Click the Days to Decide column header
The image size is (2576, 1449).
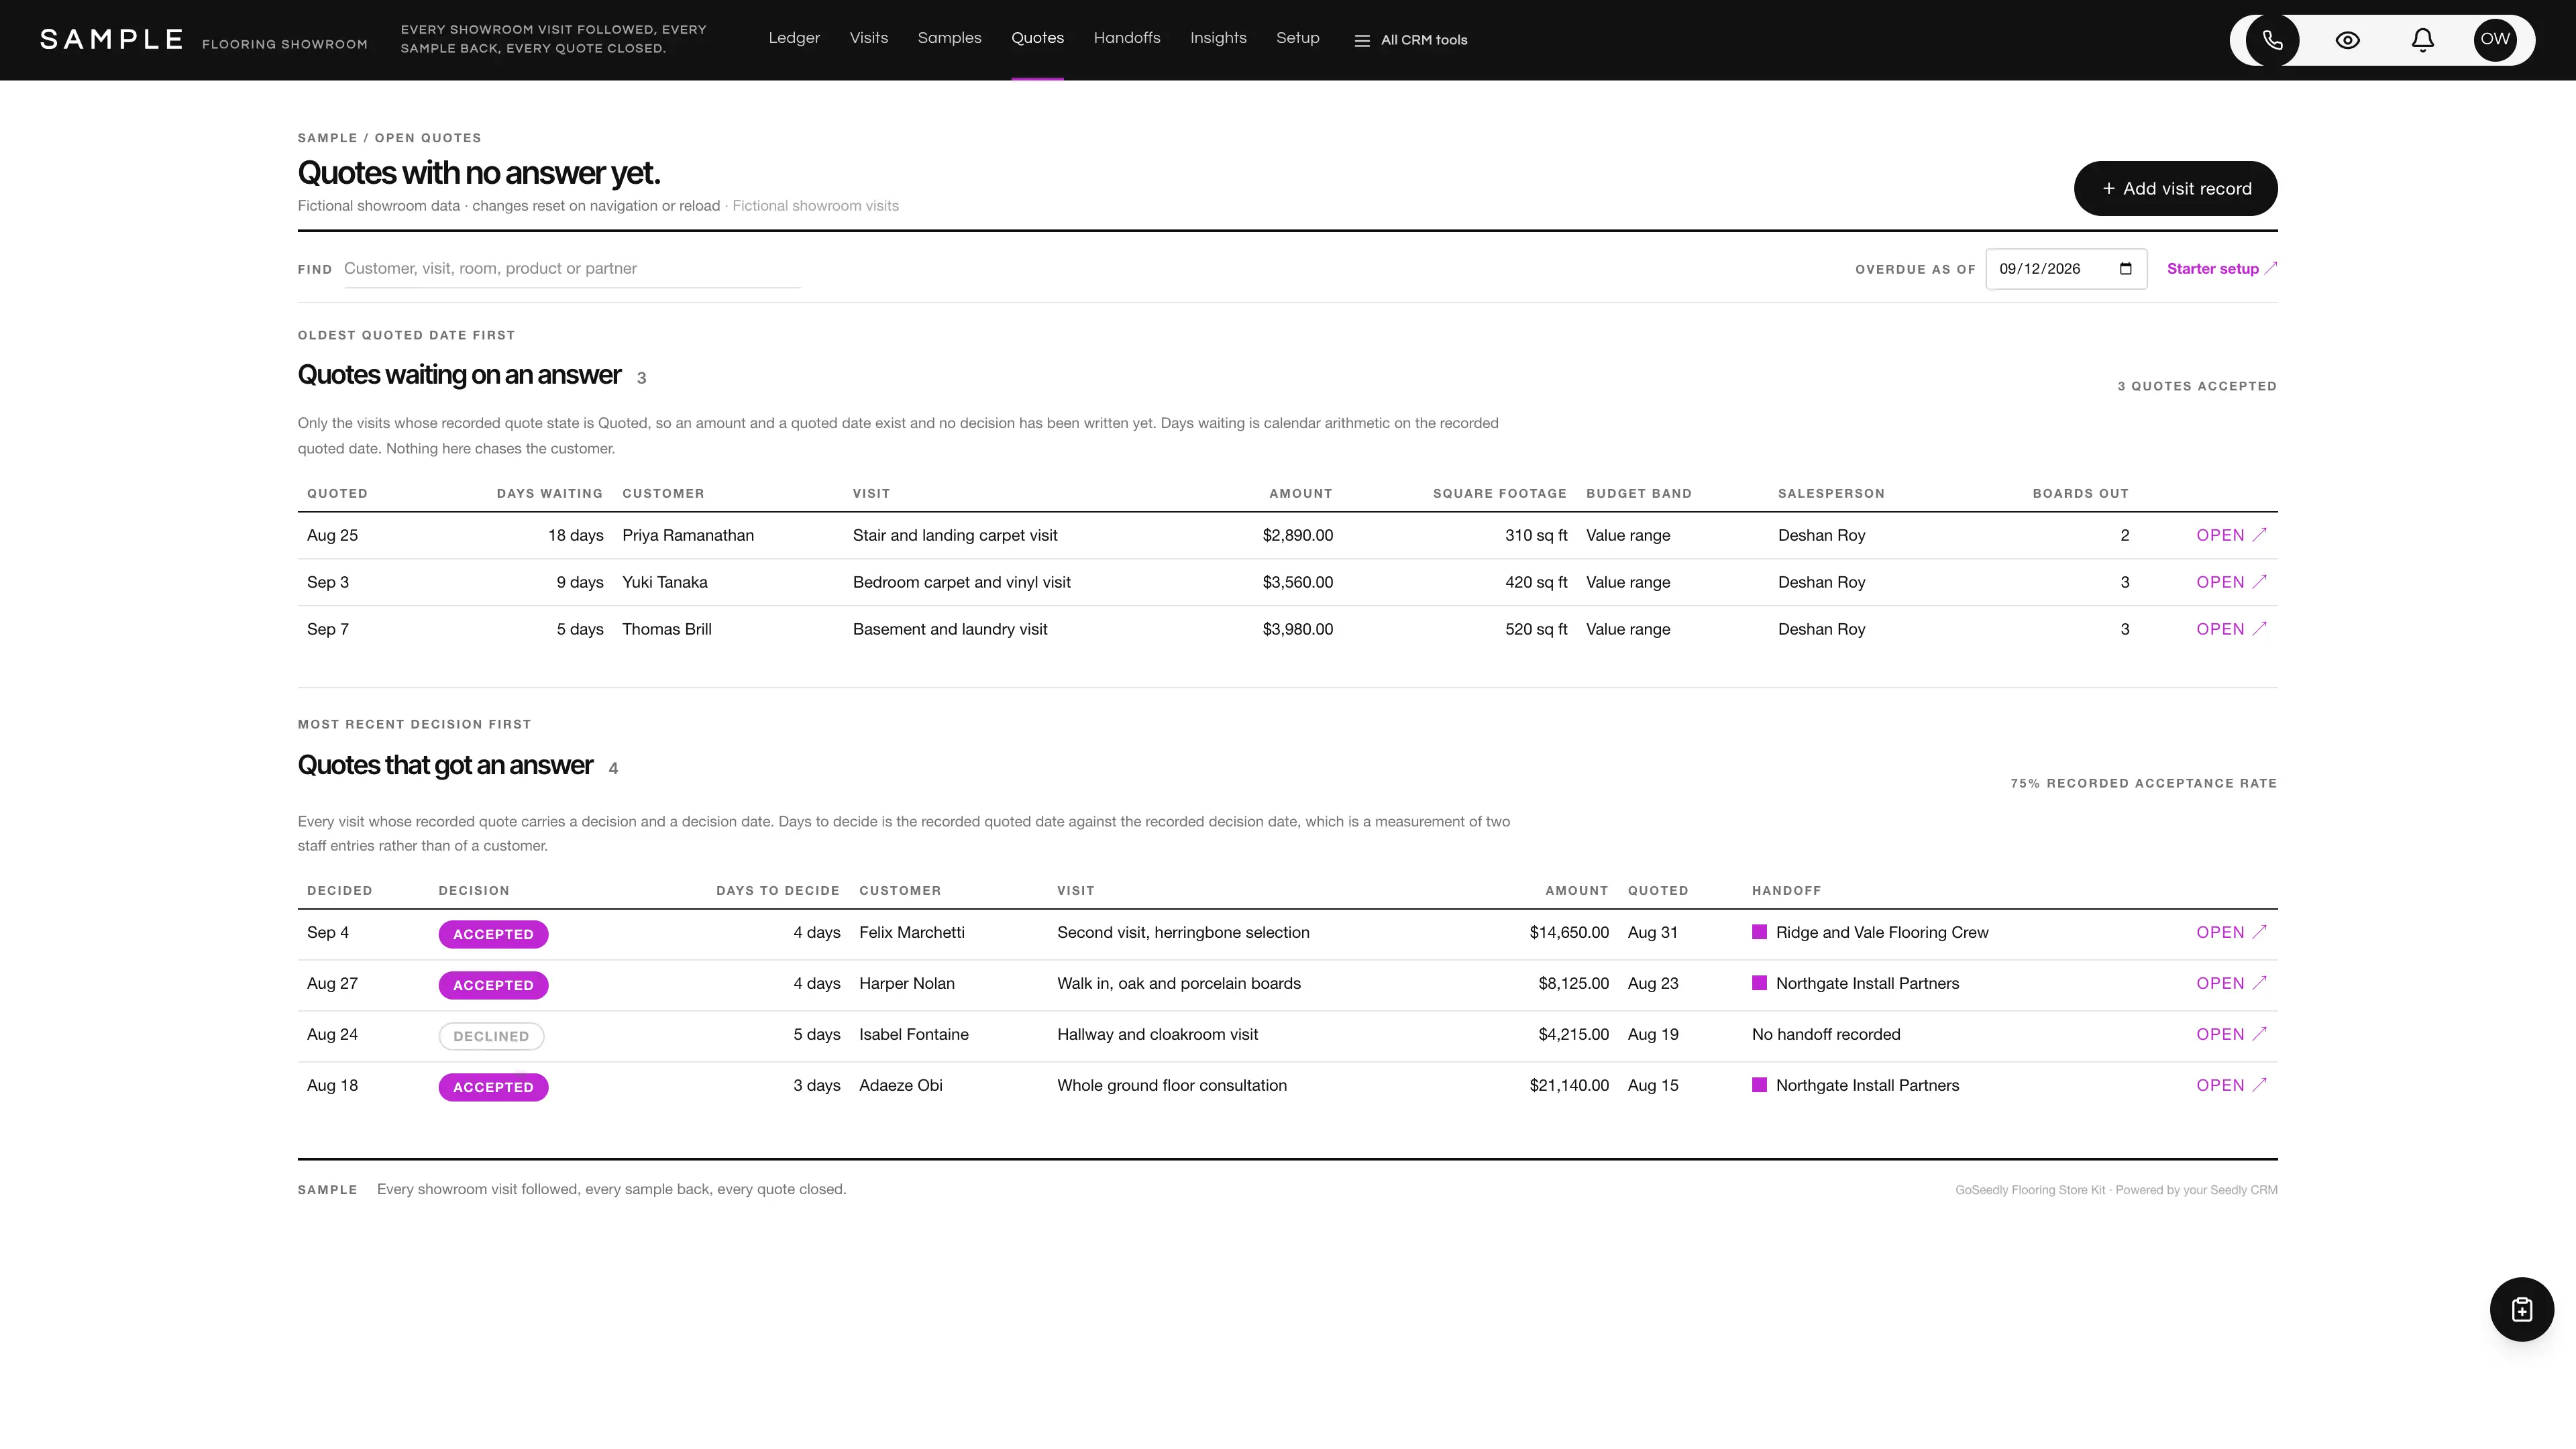pyautogui.click(x=777, y=891)
